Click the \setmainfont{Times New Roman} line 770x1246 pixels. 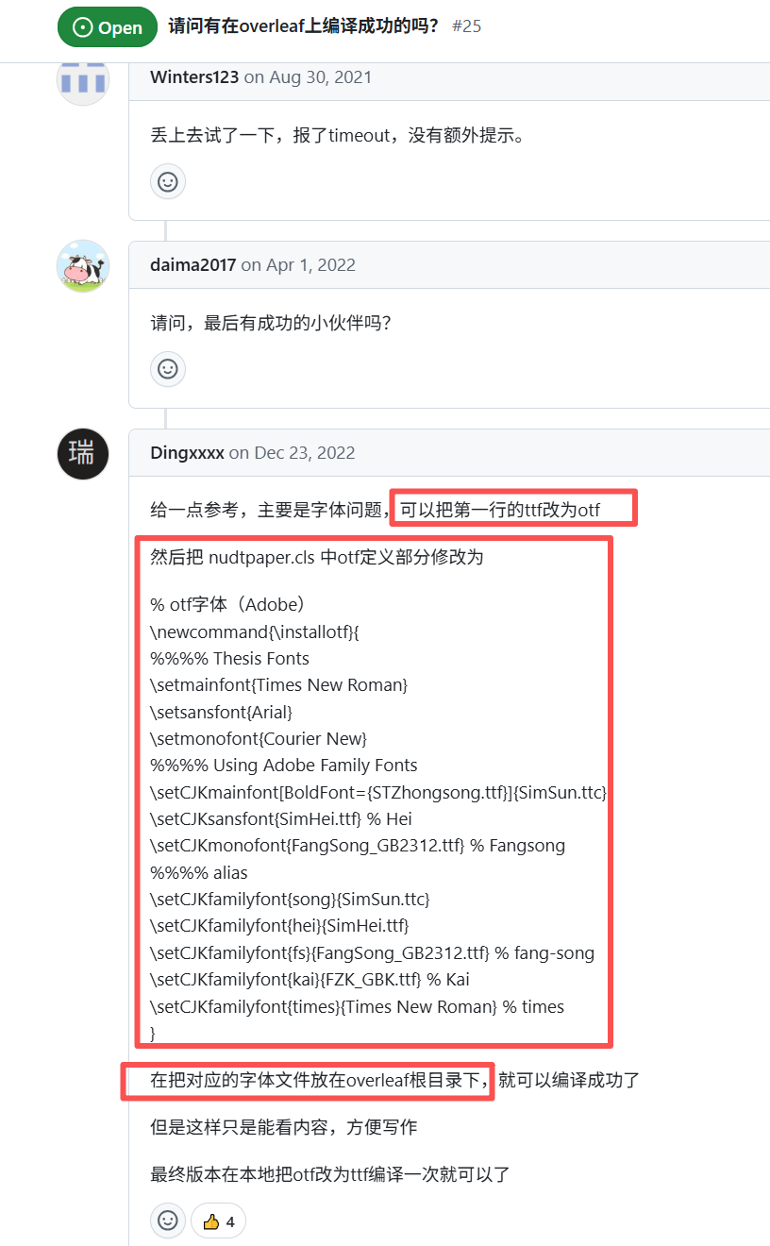click(x=279, y=684)
